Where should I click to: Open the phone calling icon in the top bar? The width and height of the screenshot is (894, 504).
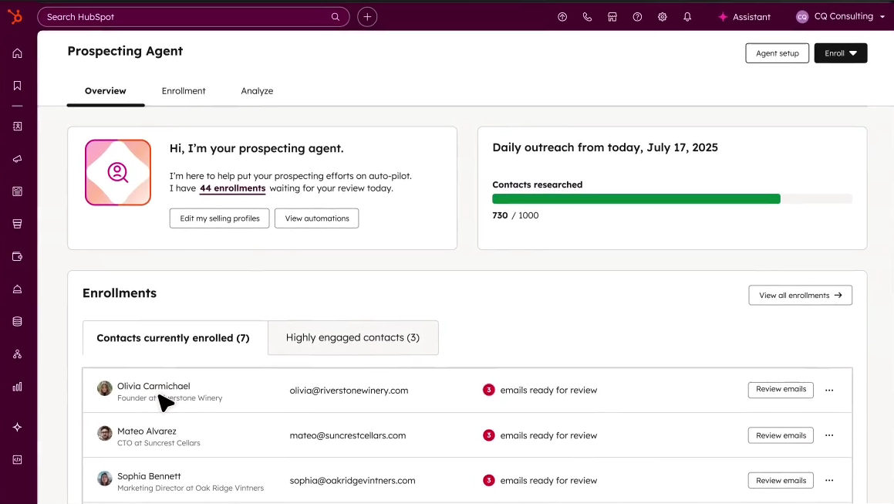[587, 16]
